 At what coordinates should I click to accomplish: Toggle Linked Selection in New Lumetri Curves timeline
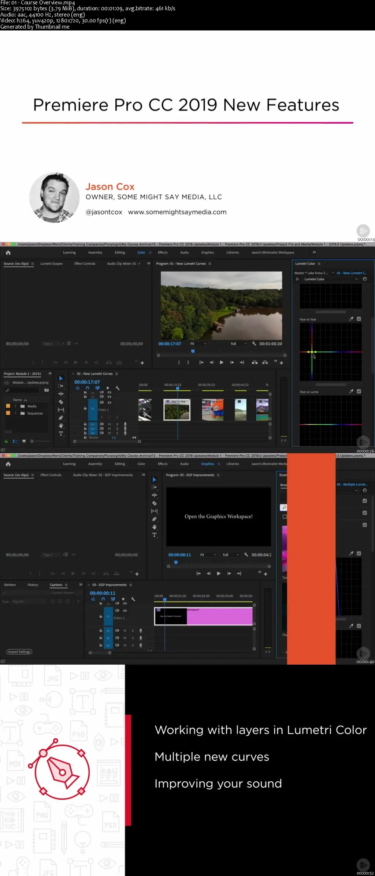[97, 388]
